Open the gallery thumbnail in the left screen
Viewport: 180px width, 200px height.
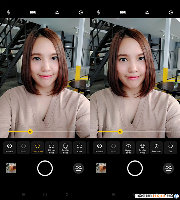(x=11, y=168)
